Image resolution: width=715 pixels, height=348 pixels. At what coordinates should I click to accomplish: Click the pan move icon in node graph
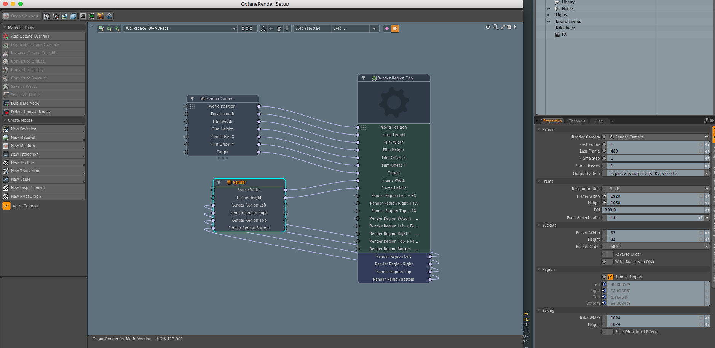click(x=488, y=27)
